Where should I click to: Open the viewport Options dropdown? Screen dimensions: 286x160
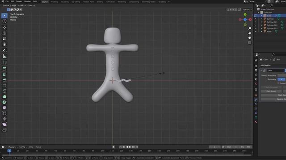(247, 10)
